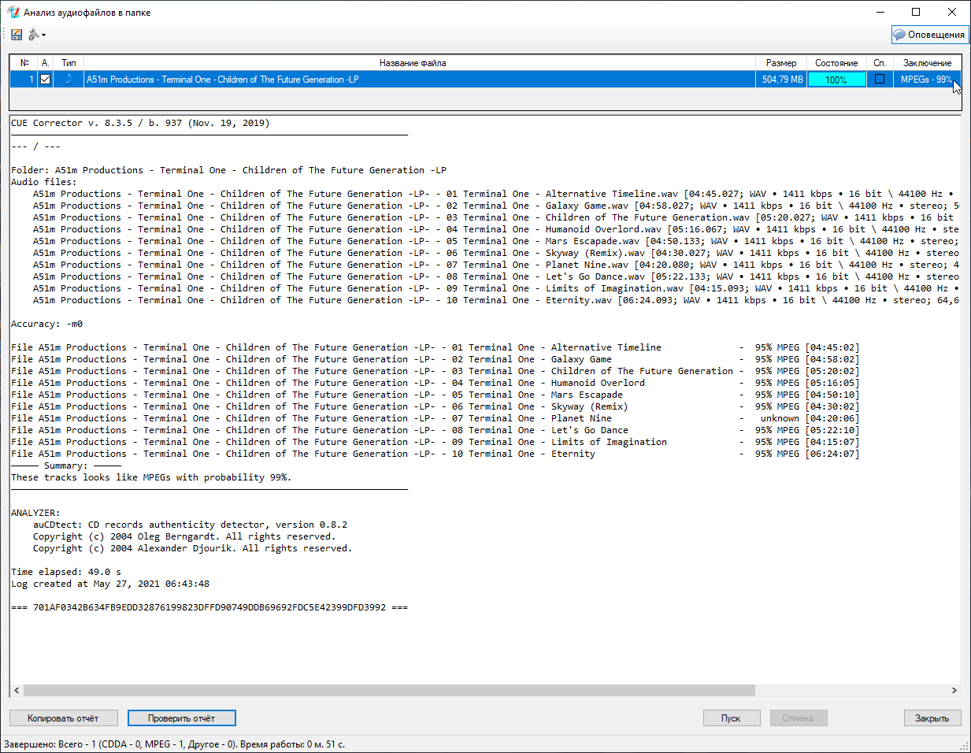Toggle the Сп. checkbox in row 1

[x=880, y=79]
